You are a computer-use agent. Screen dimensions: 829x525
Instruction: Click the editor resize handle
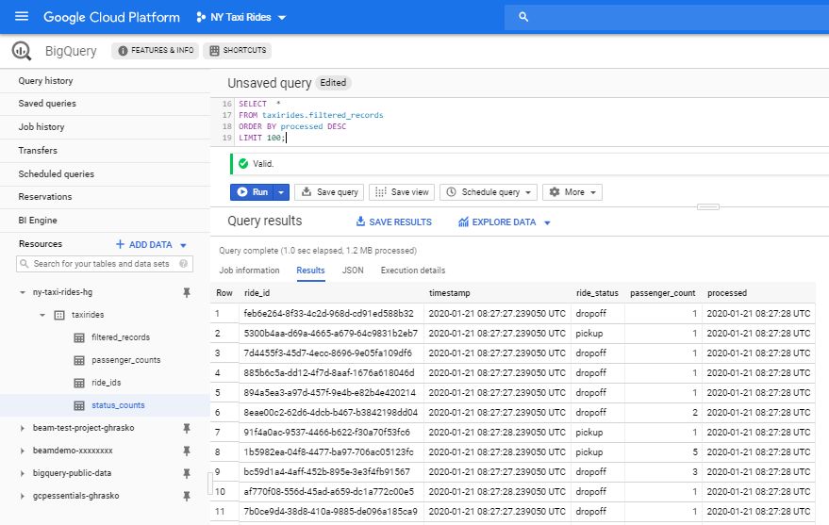pos(708,206)
